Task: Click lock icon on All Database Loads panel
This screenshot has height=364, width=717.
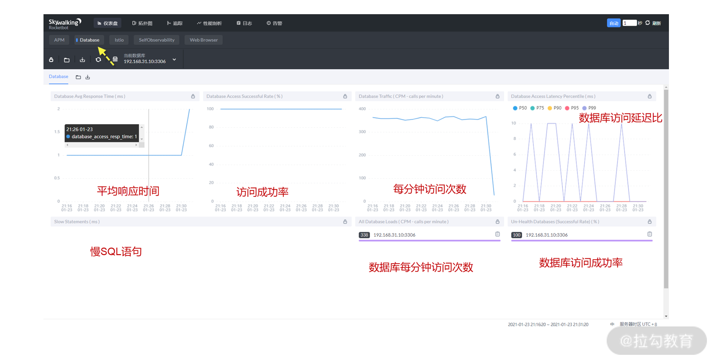Action: coord(498,222)
